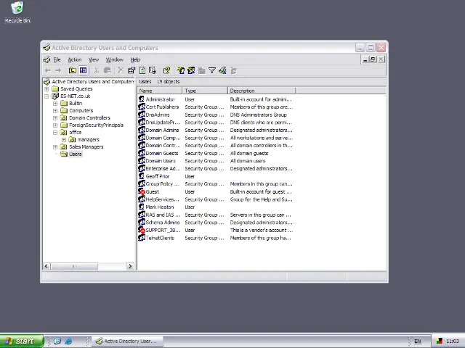Open Filter Options with the funnel icon
The image size is (465, 348).
tap(212, 70)
